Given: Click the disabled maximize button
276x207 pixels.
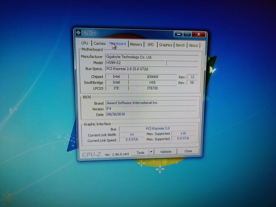Looking at the screenshot, I should [x=187, y=34].
